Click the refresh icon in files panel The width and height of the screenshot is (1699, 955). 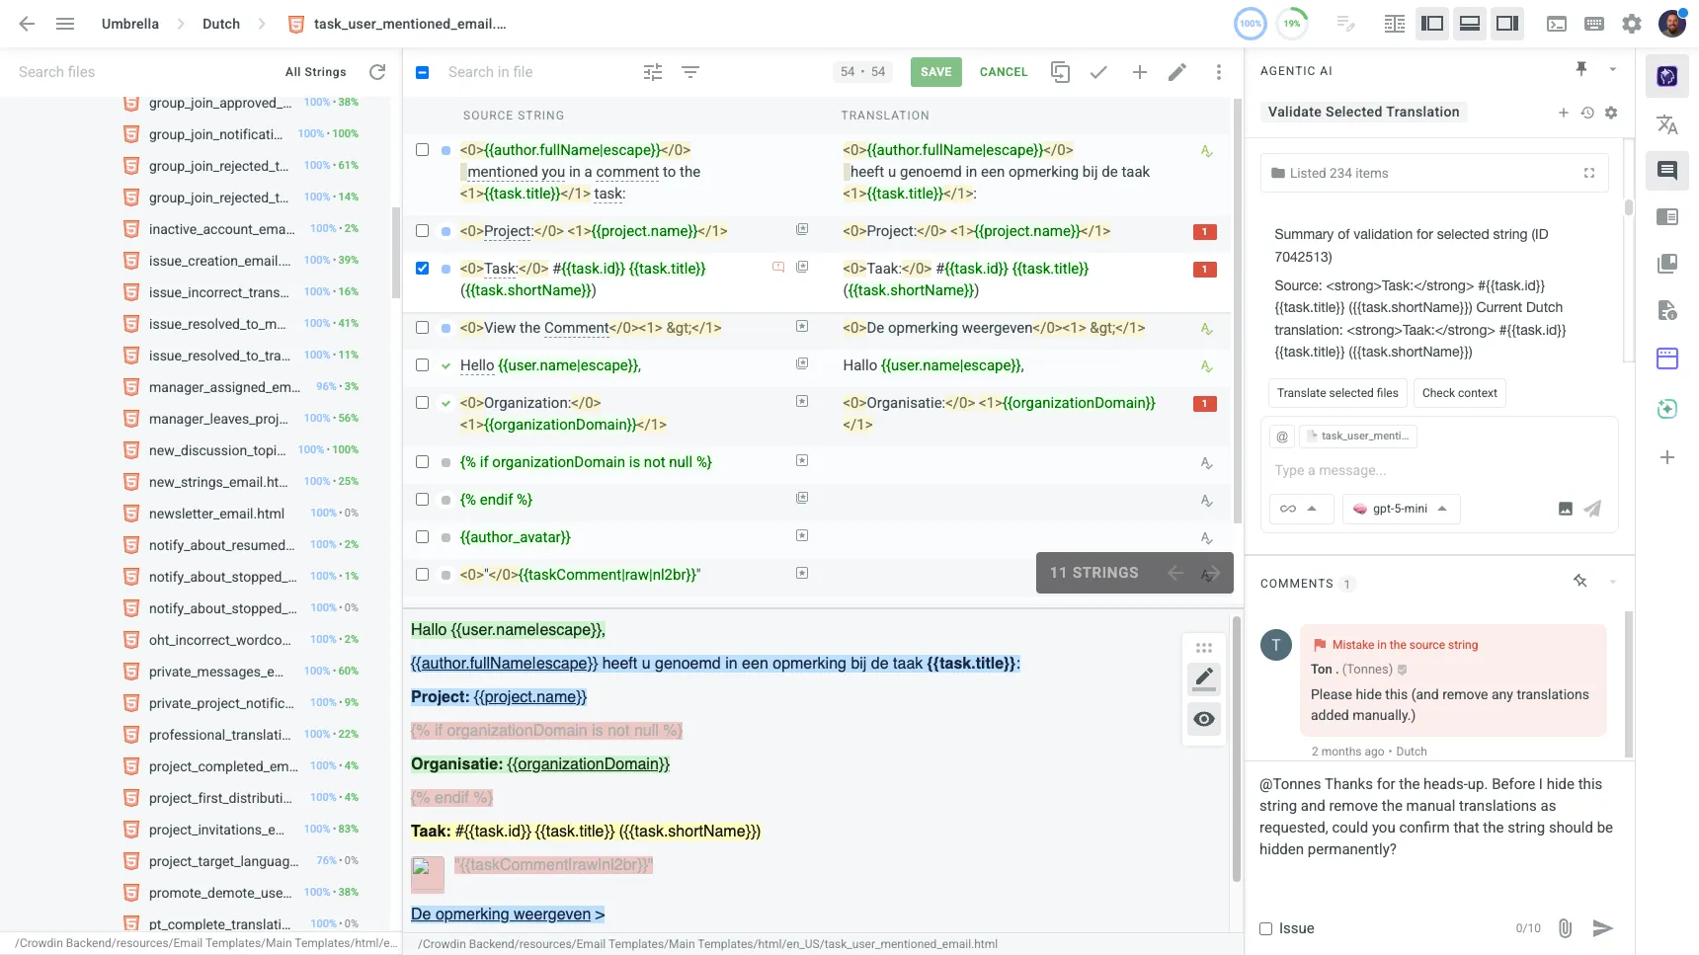(377, 72)
